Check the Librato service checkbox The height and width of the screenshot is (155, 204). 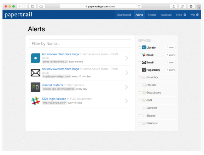point(140,47)
